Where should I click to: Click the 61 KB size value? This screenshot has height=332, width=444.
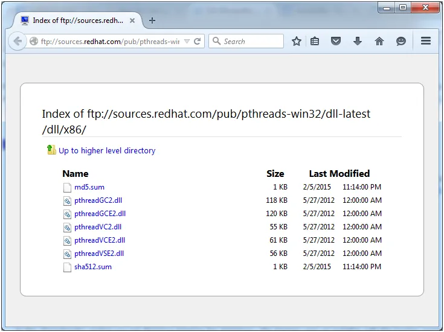pyautogui.click(x=278, y=240)
